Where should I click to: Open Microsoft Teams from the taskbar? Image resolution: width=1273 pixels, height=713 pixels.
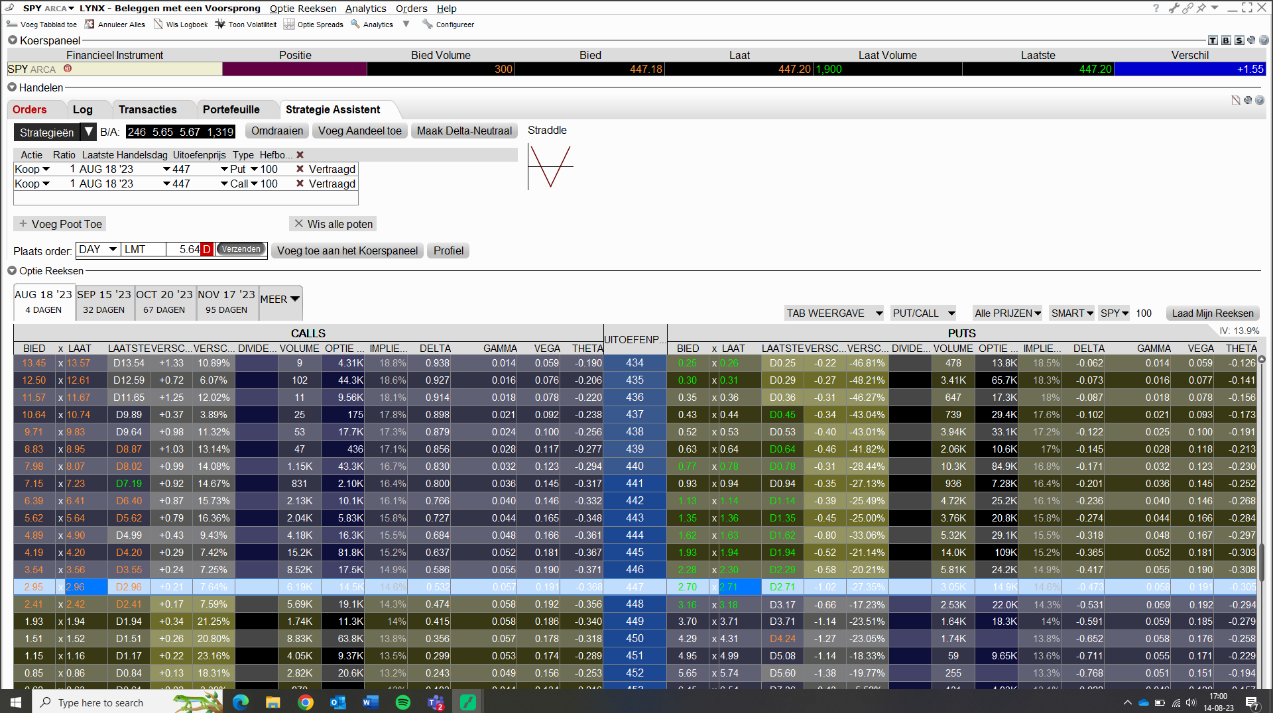coord(436,702)
